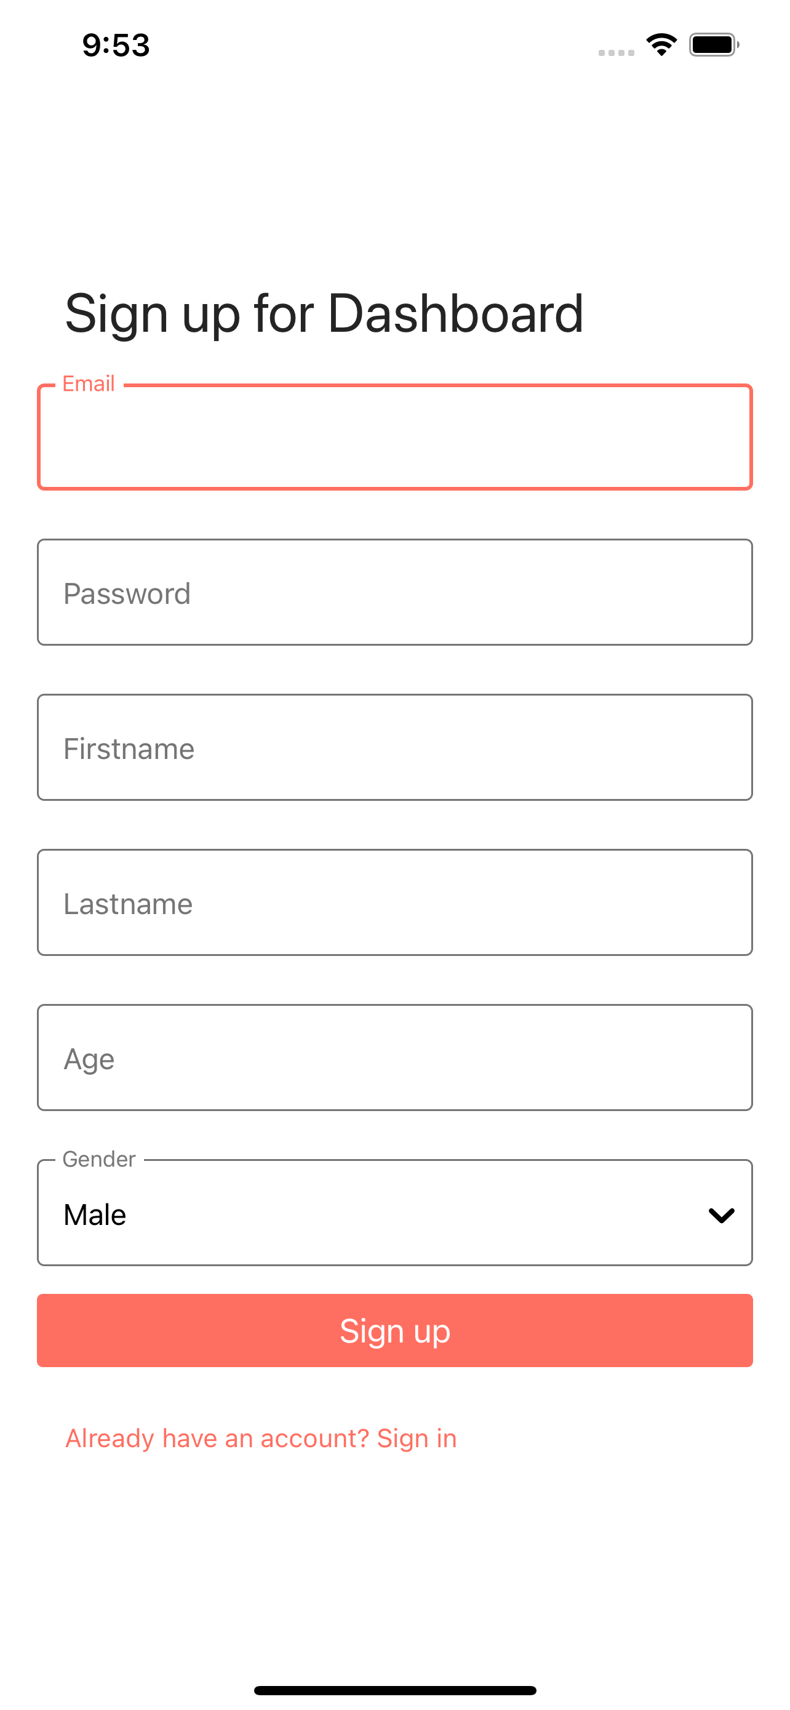Submit with the Sign up button
This screenshot has height=1710, width=790.
394,1330
